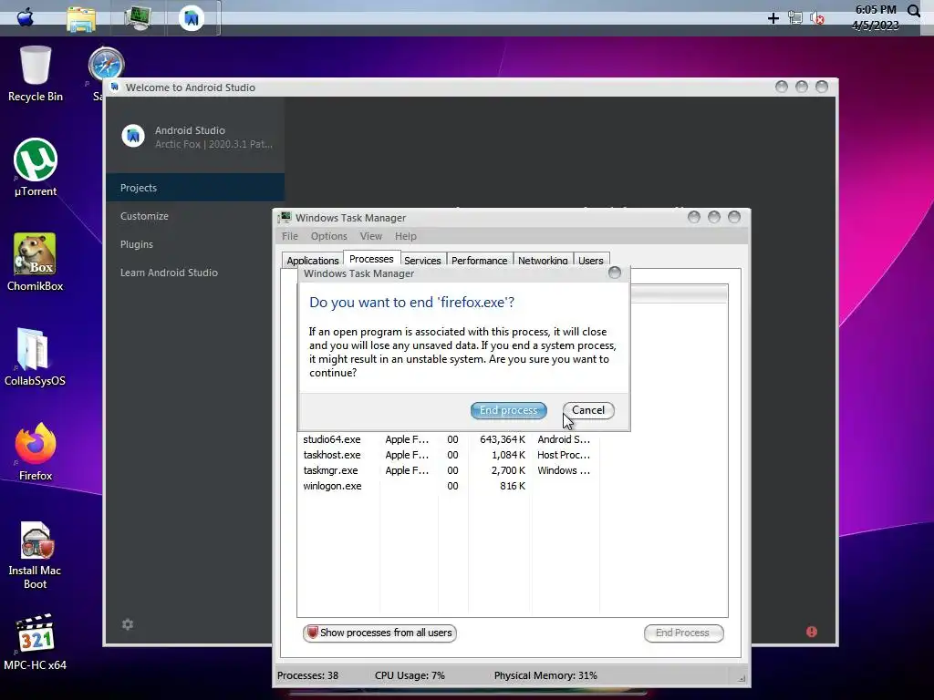Open the File menu in Task Manager
The image size is (934, 700).
pyautogui.click(x=290, y=236)
